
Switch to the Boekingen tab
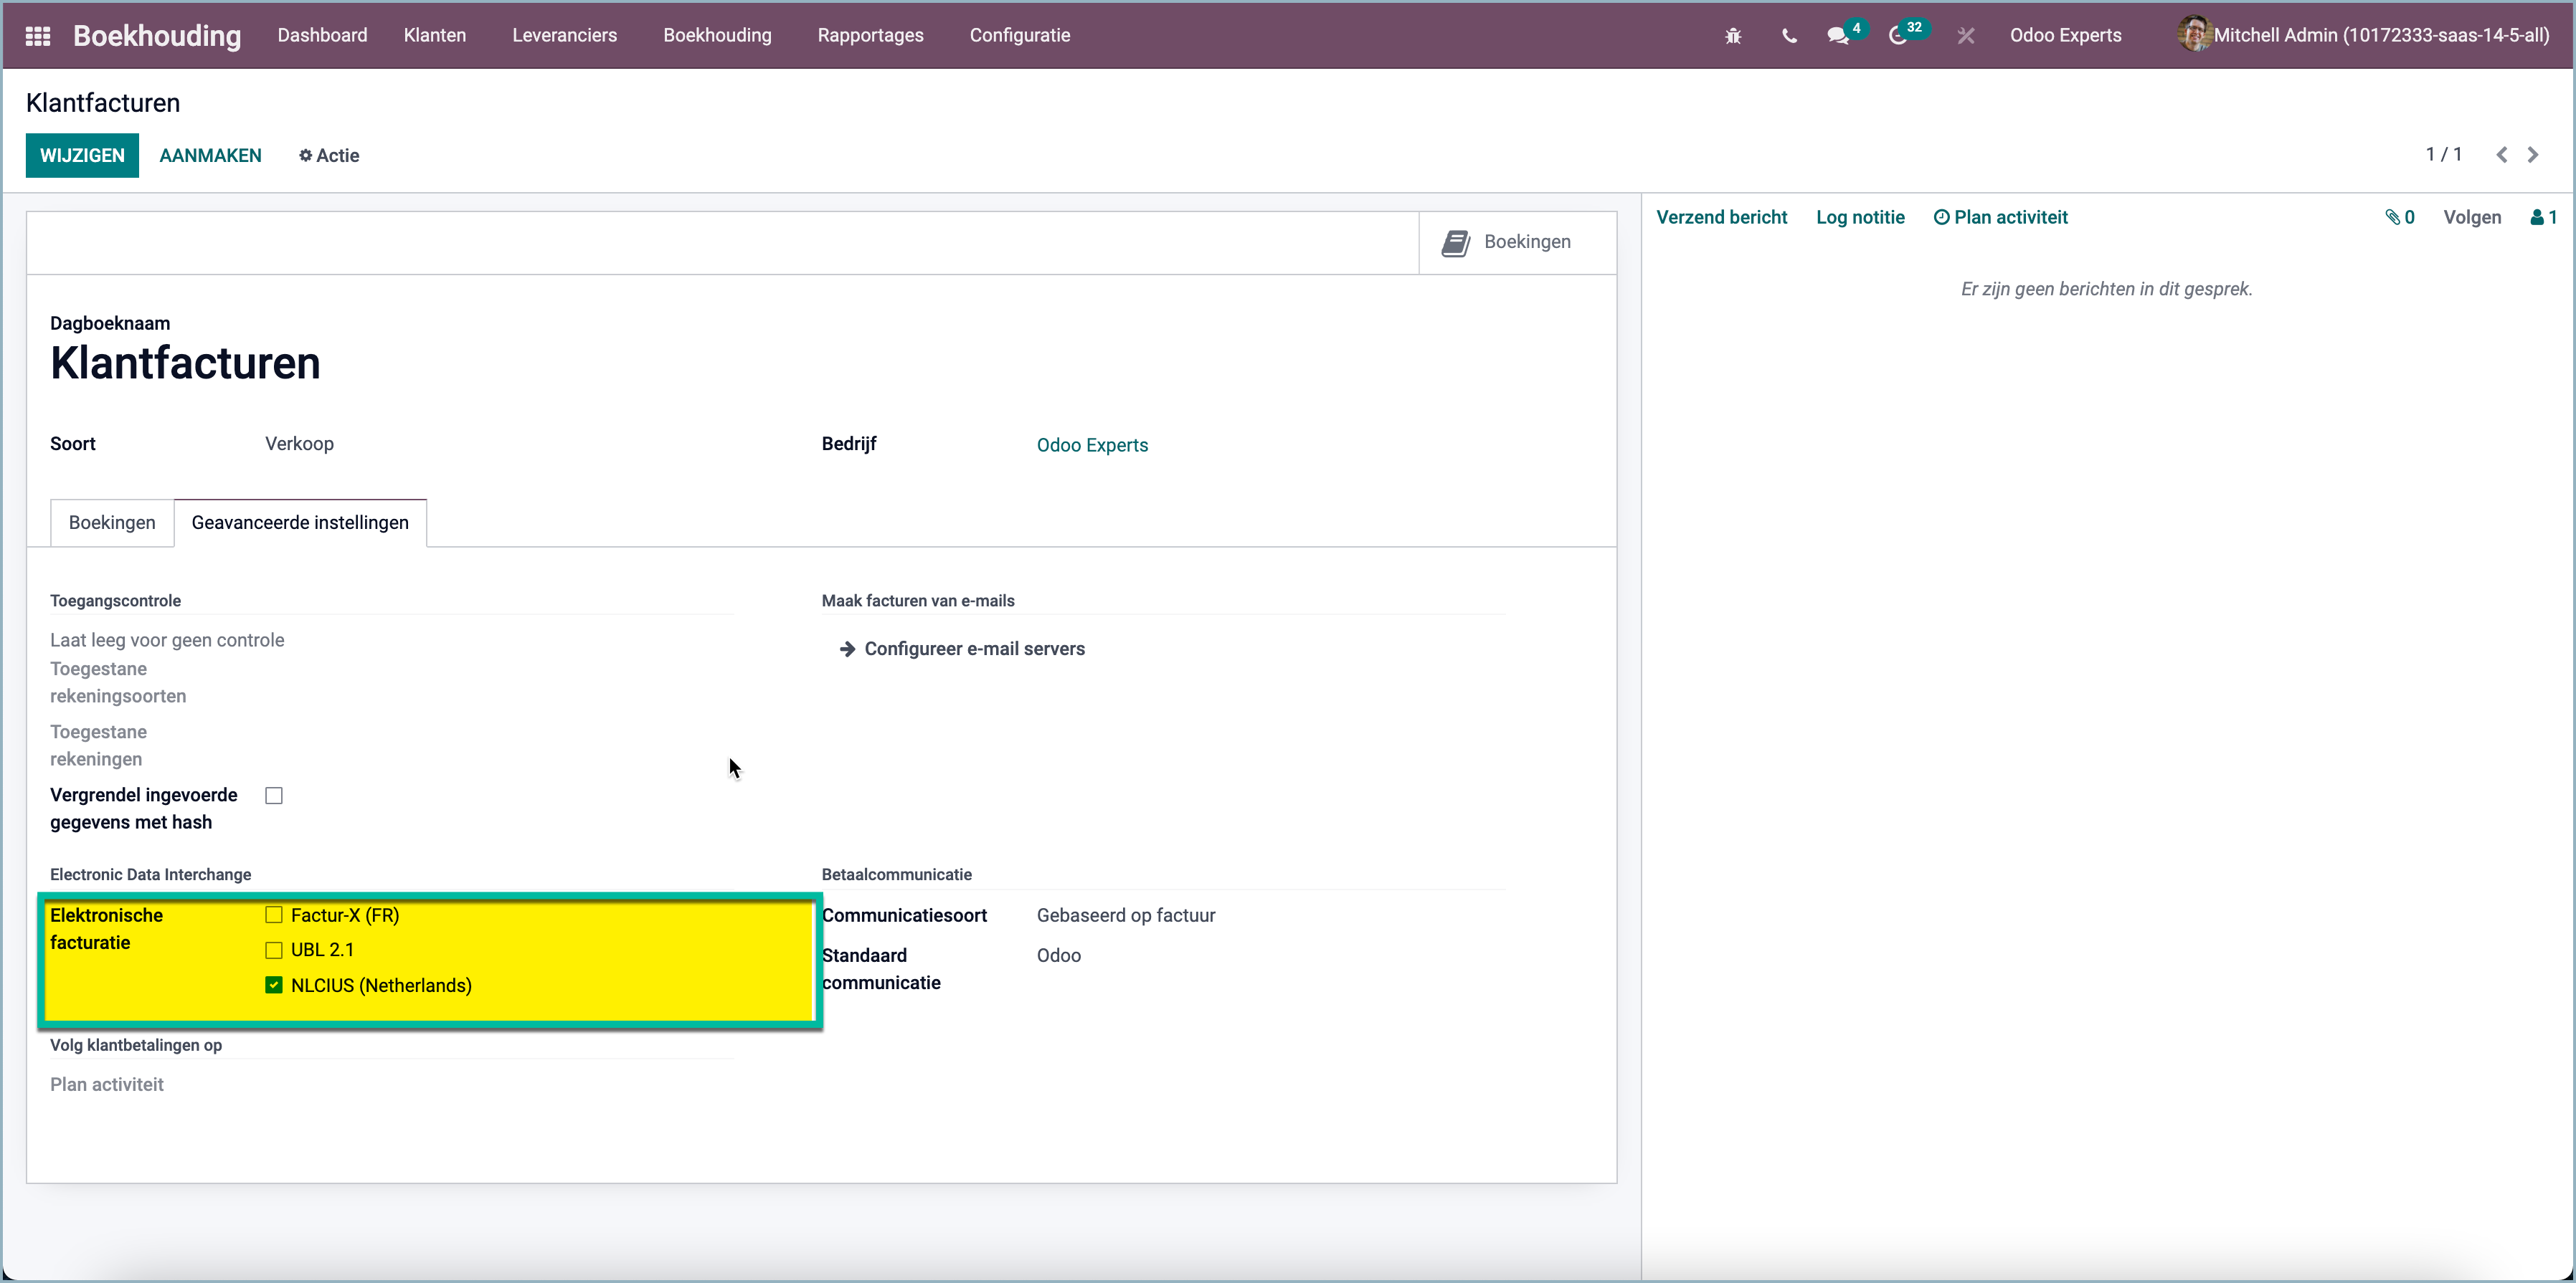pos(111,522)
